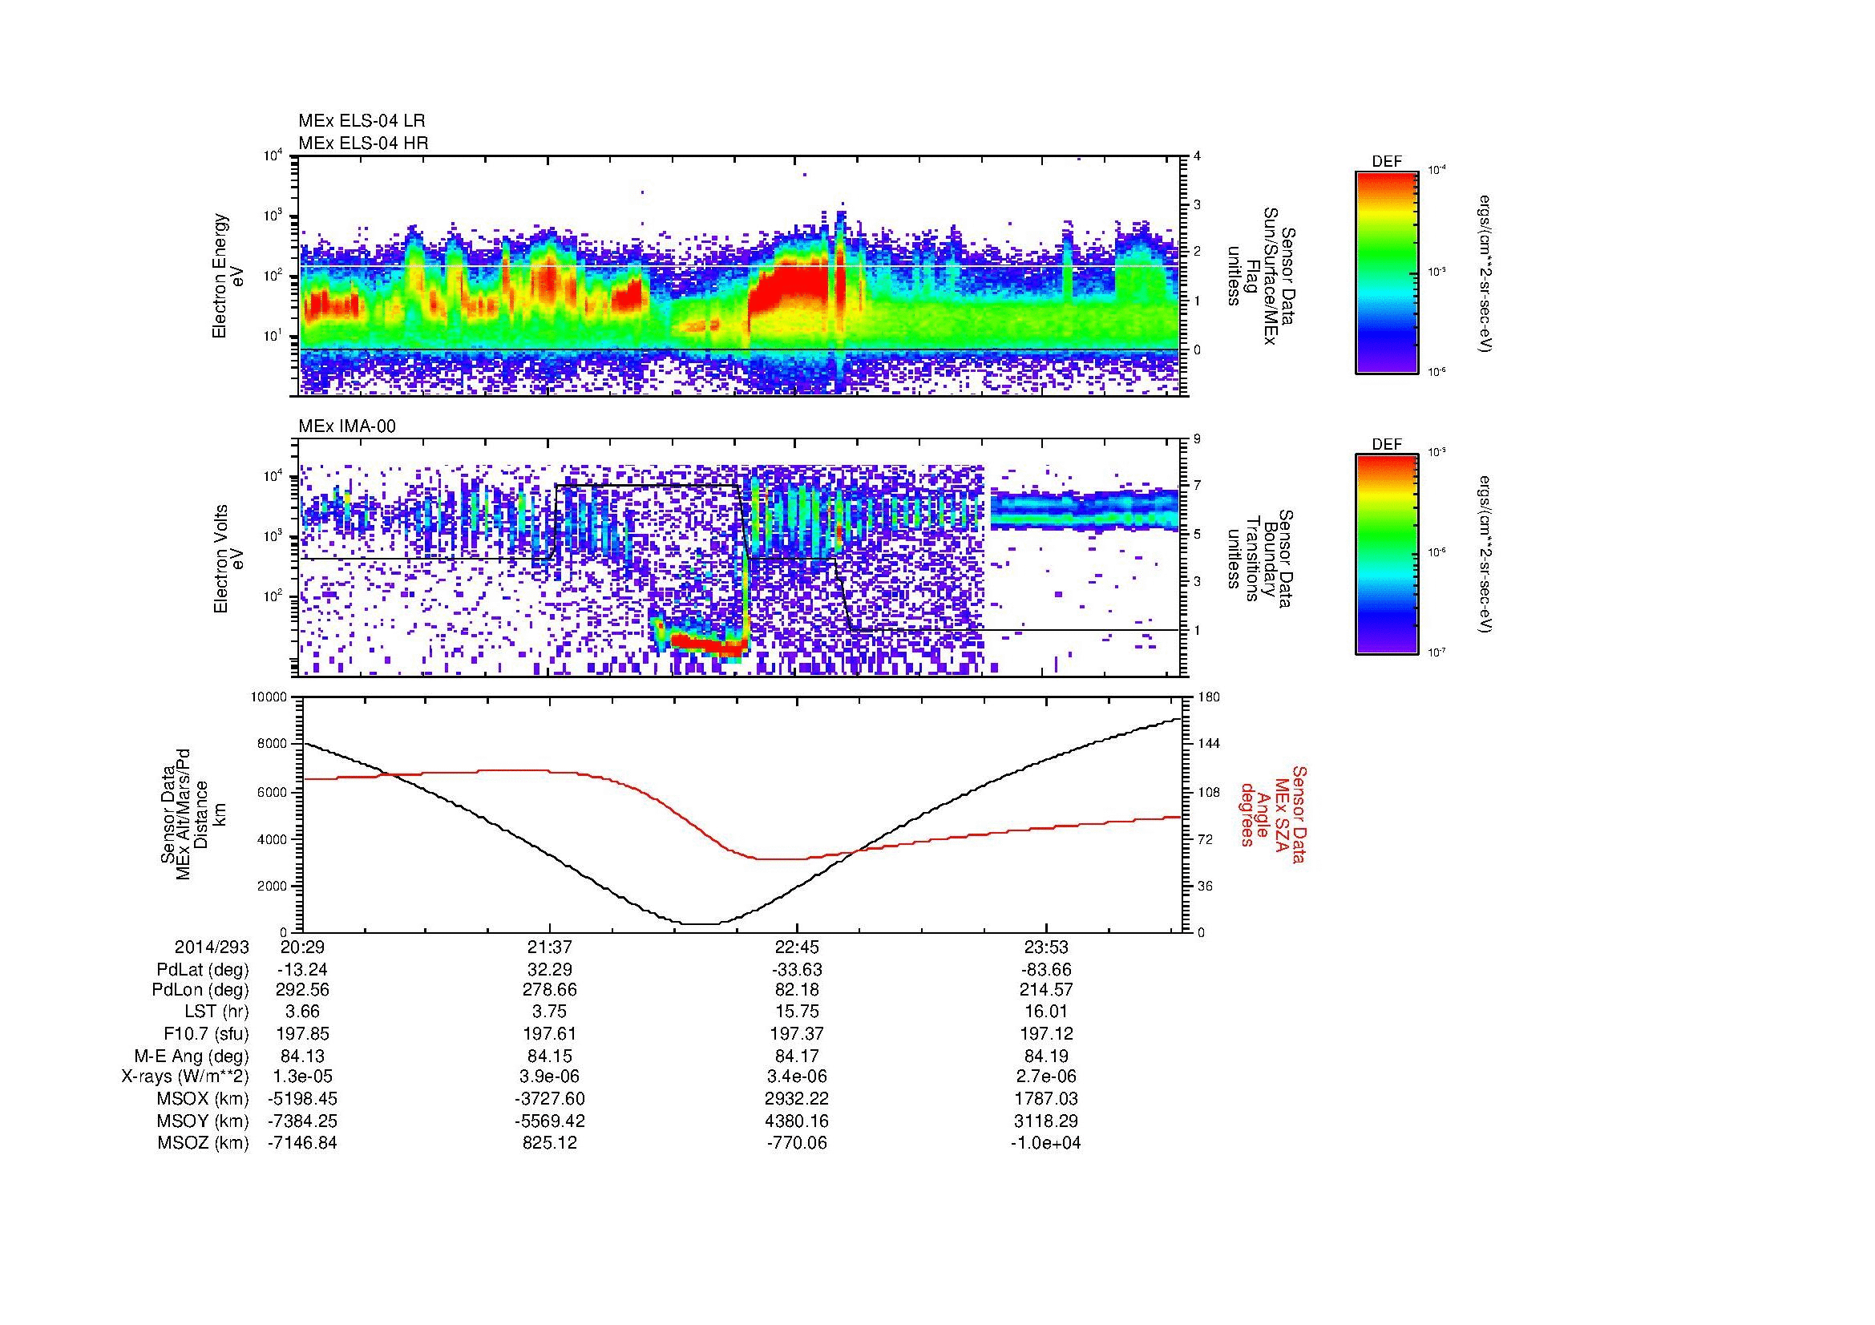Click the '10000' altitude axis tick
The height and width of the screenshot is (1325, 1875).
point(269,697)
